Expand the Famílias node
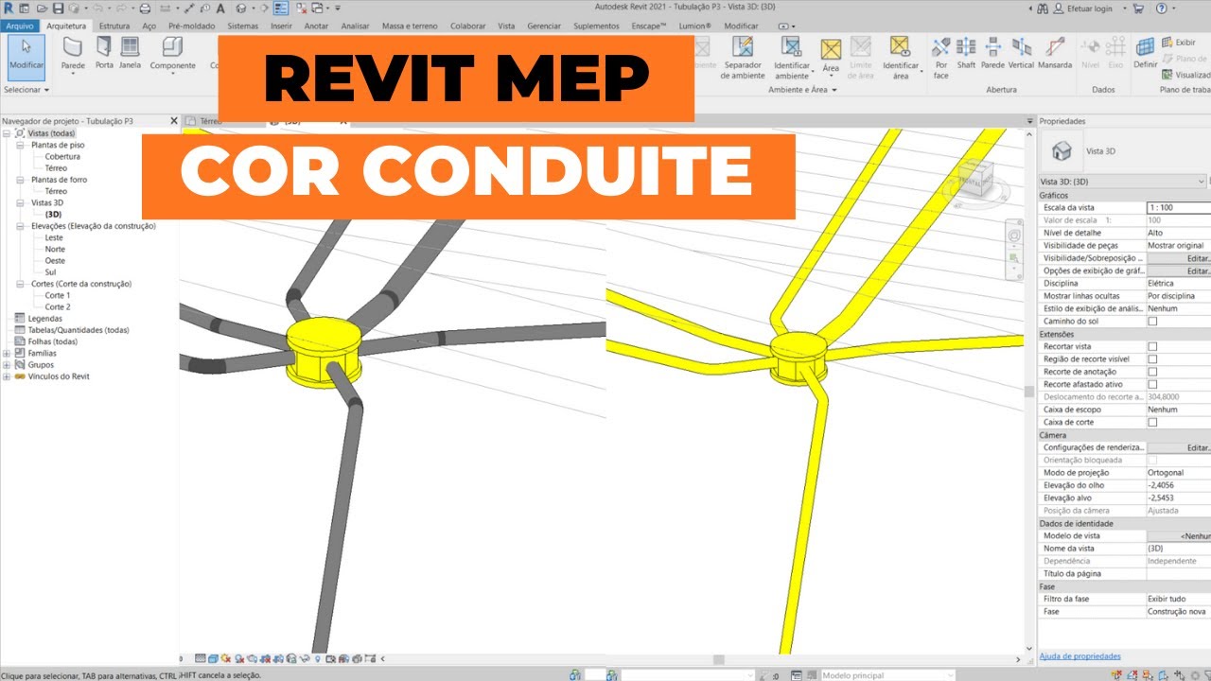This screenshot has width=1211, height=681. tap(8, 353)
